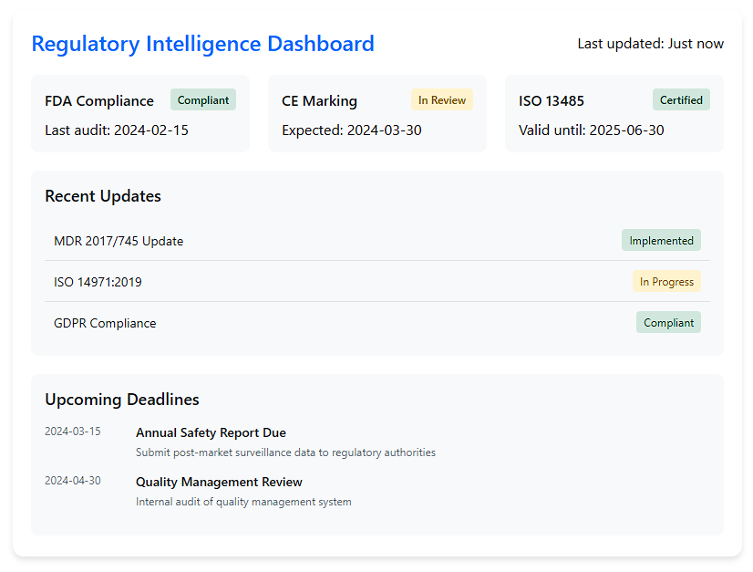Click the Upcoming Deadlines section heading

[x=122, y=400]
